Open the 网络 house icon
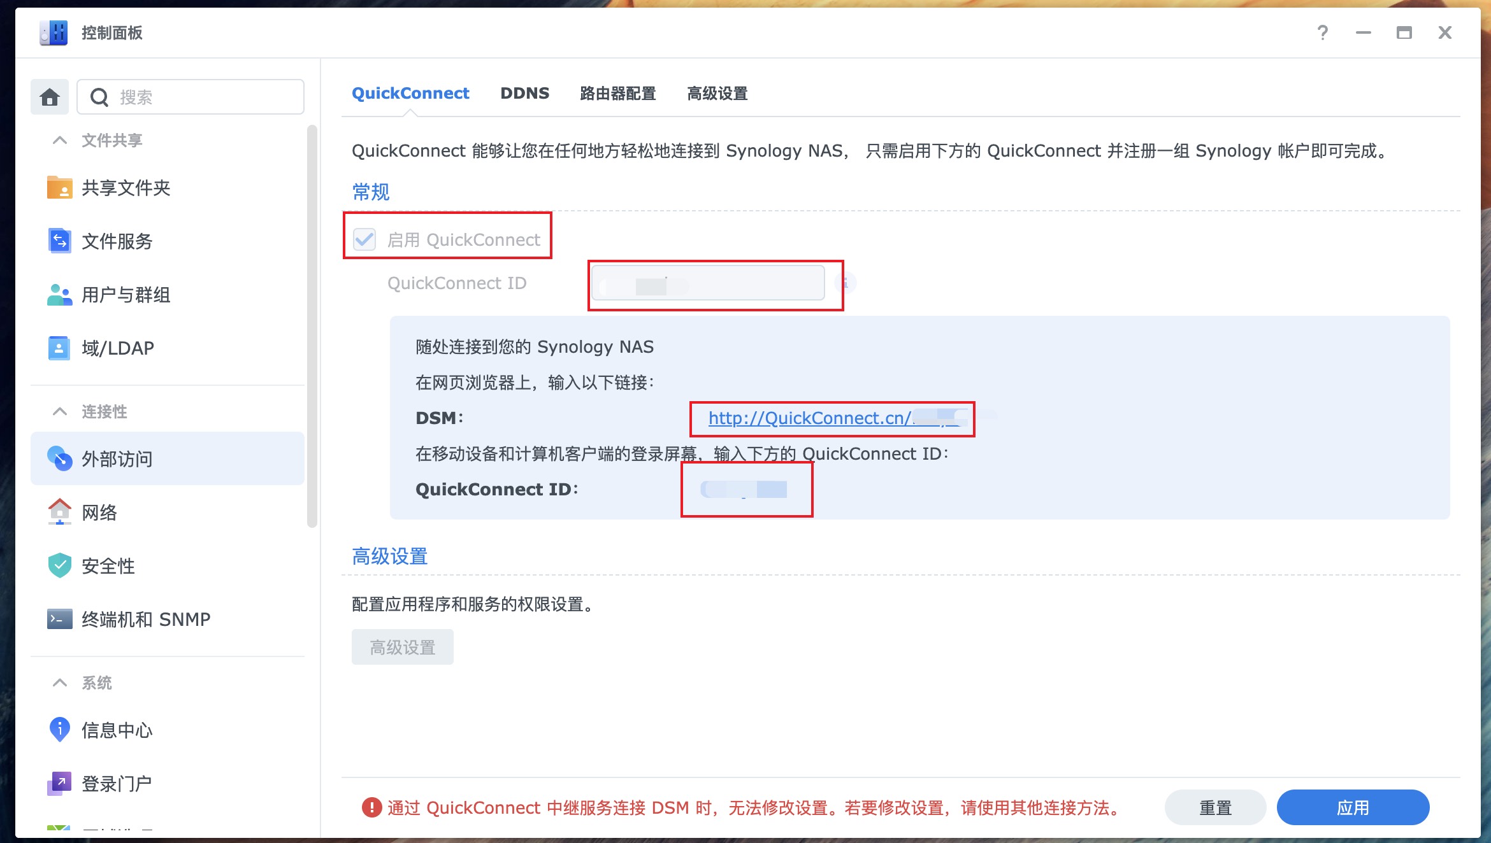This screenshot has width=1491, height=843. [59, 512]
